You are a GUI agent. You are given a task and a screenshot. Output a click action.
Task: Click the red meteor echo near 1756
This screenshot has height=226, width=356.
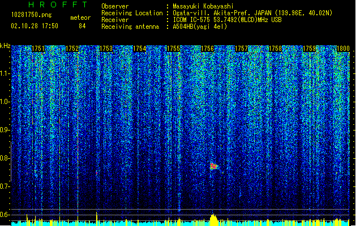tap(213, 166)
